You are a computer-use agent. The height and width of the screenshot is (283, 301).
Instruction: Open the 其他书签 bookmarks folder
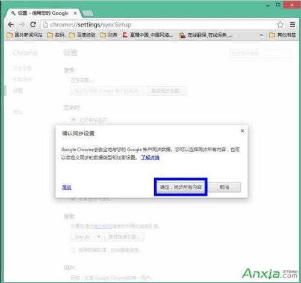[282, 35]
